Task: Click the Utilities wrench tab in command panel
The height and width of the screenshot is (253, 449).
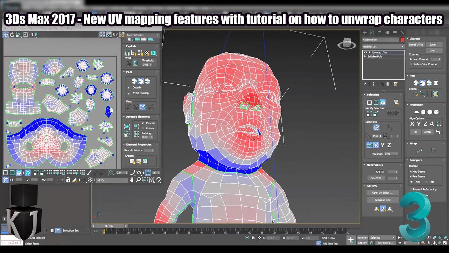Action: [x=402, y=33]
